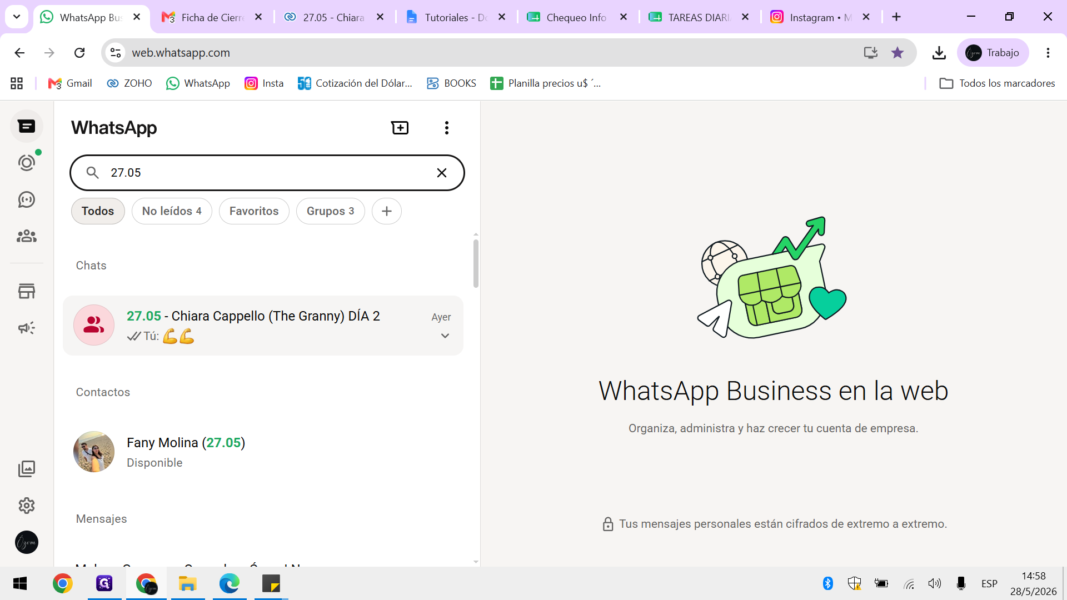Open the megaphone advertise icon

tap(27, 328)
